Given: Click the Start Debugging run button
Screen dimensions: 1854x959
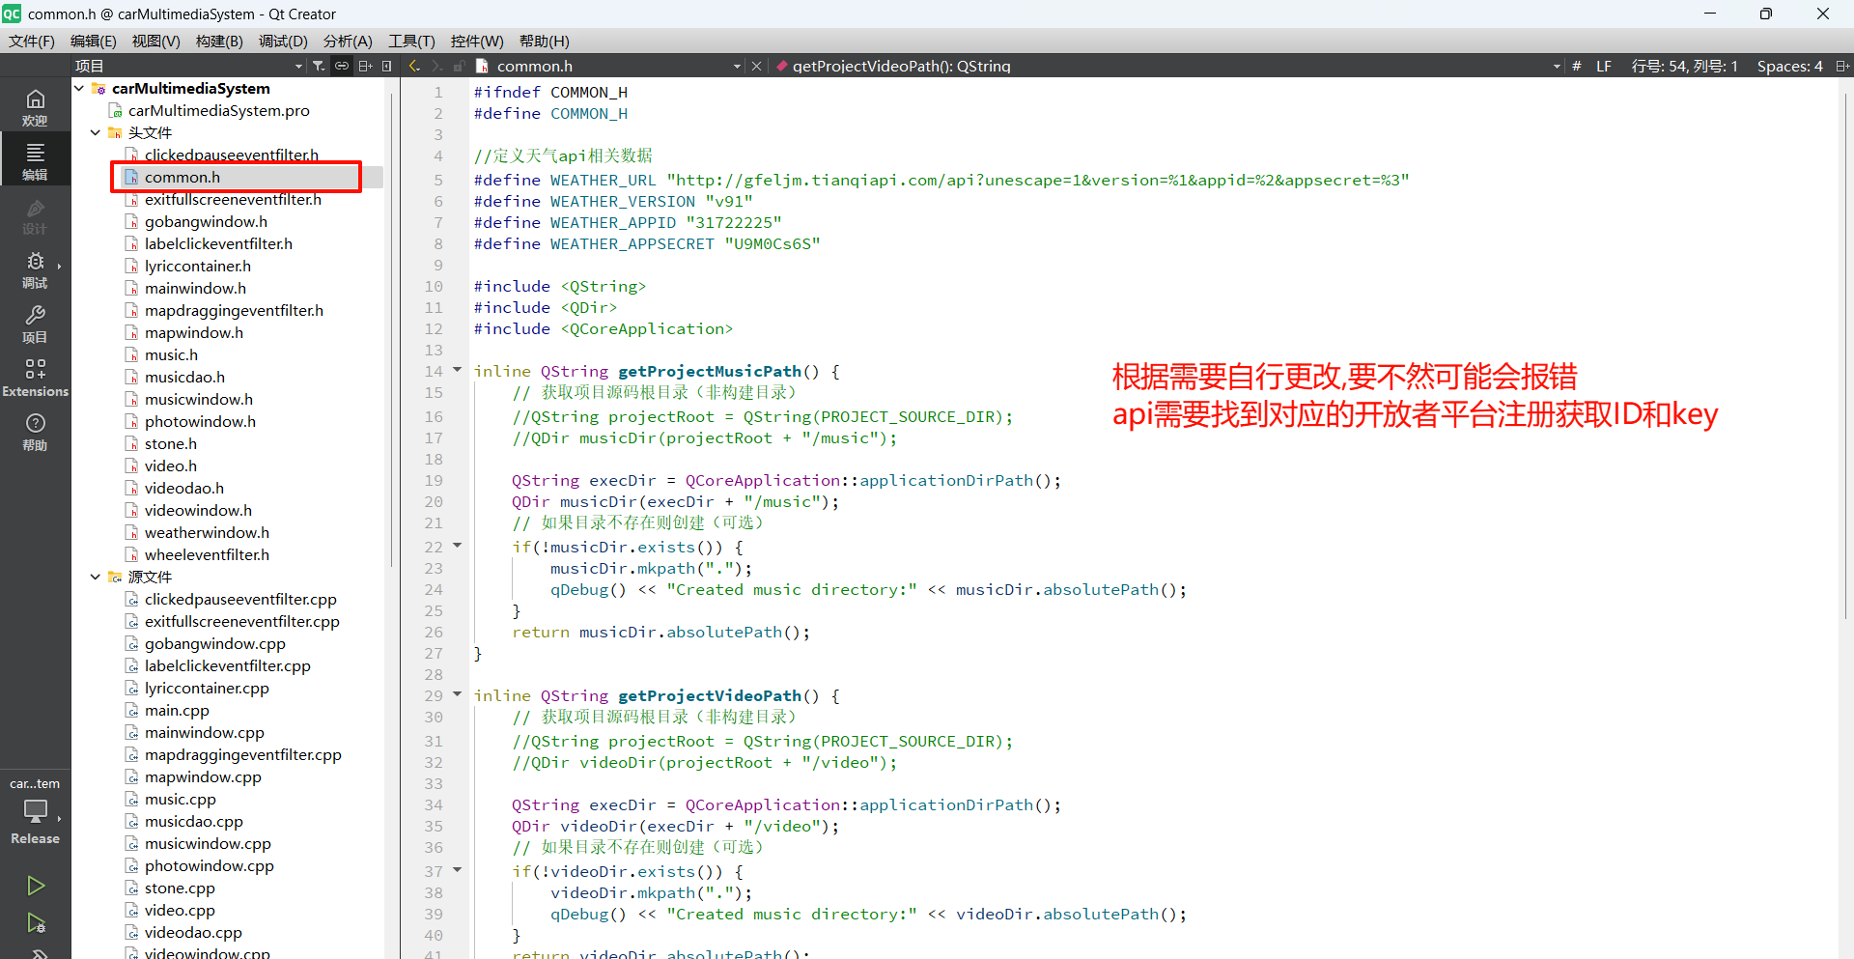Looking at the screenshot, I should tap(35, 923).
